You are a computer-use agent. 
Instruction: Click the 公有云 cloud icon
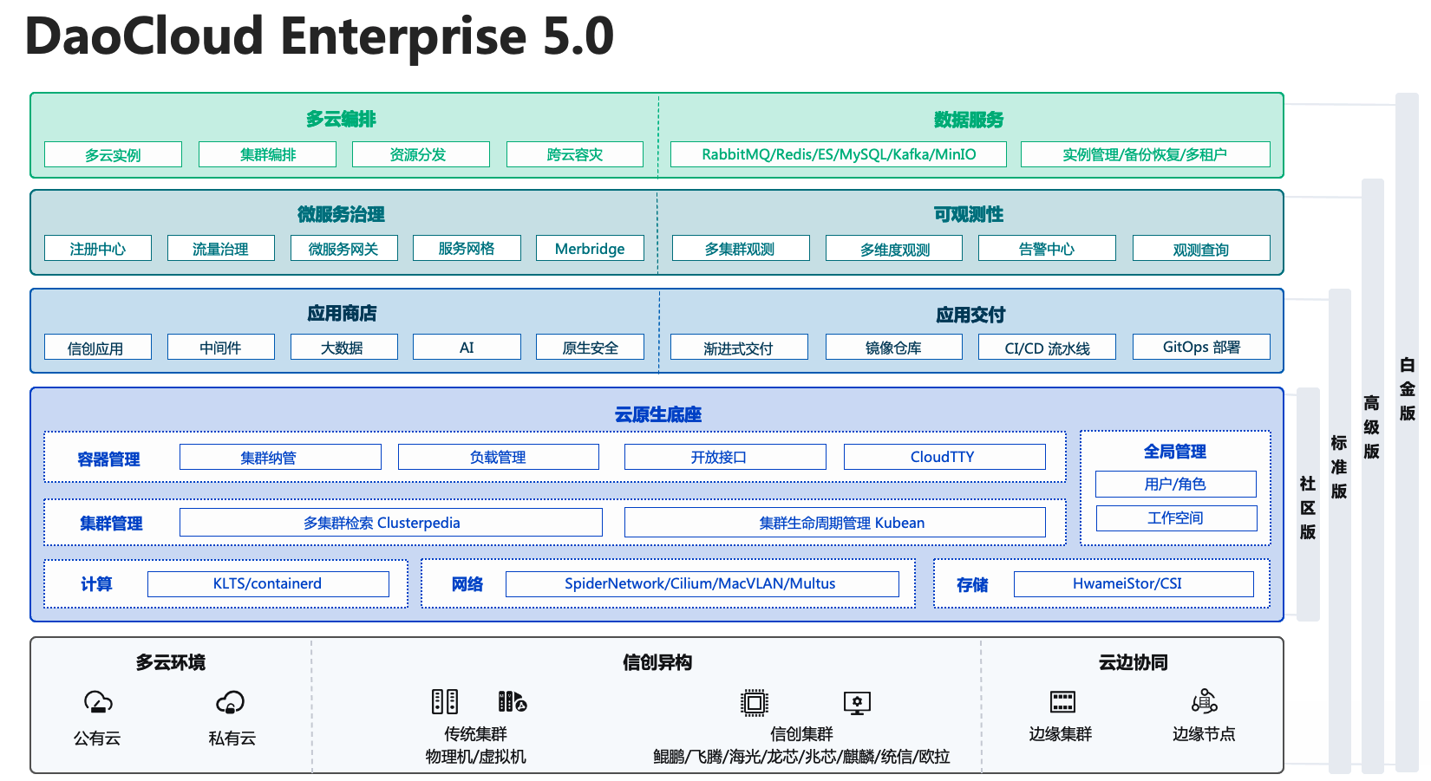96,701
